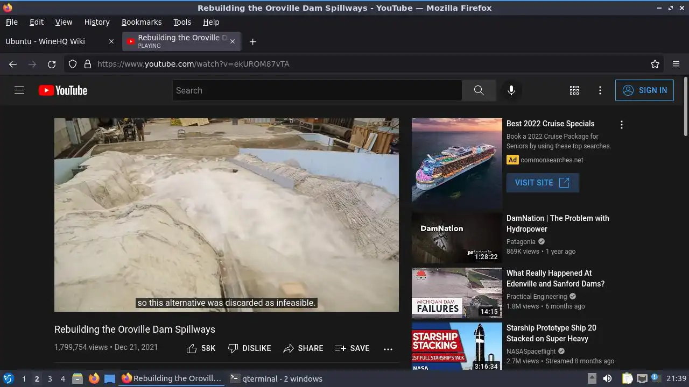
Task: Open the File menu
Action: [11, 22]
